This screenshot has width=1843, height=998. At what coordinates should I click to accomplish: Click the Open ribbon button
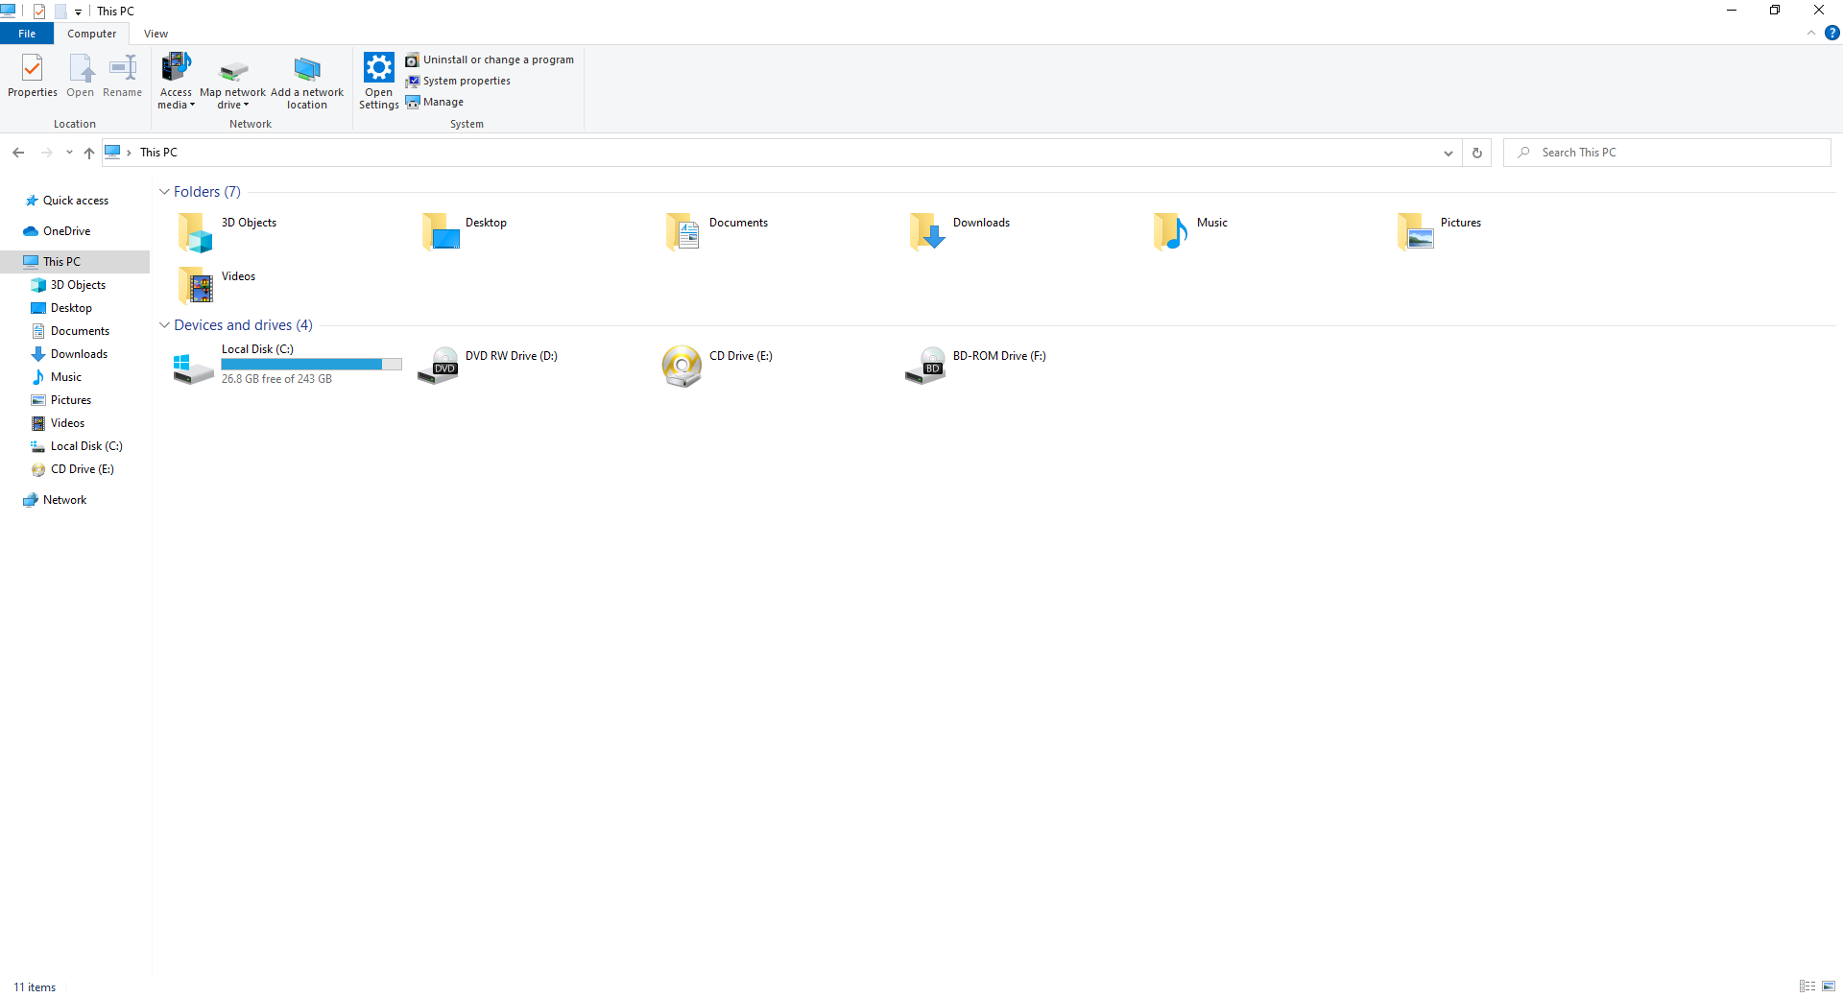tap(81, 76)
